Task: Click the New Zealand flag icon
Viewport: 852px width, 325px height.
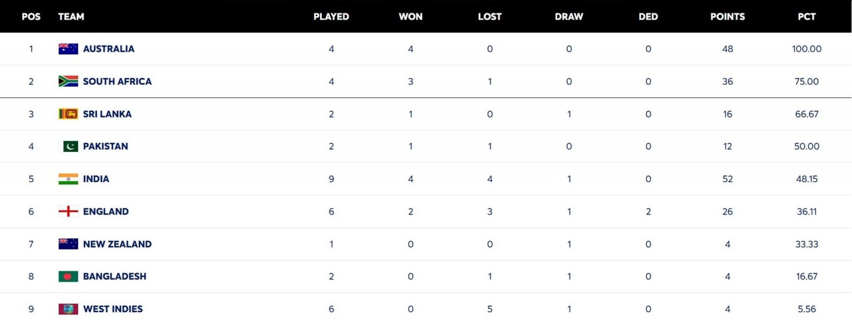Action: pos(68,244)
